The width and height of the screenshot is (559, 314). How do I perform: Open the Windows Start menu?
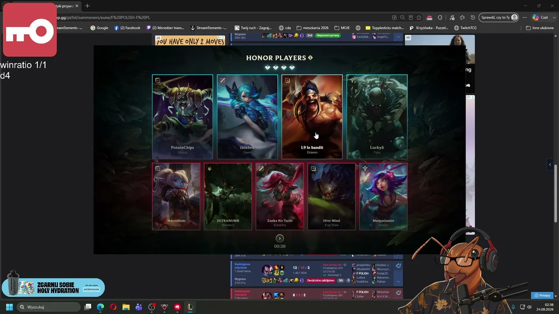pyautogui.click(x=9, y=307)
